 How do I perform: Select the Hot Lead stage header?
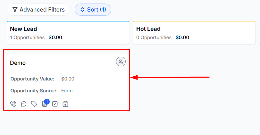(x=148, y=29)
